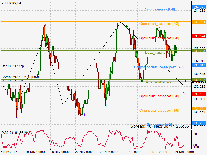The image size is (207, 155).
Task: Select the #24882479 buy stop 0.01 label
Action: point(22,77)
